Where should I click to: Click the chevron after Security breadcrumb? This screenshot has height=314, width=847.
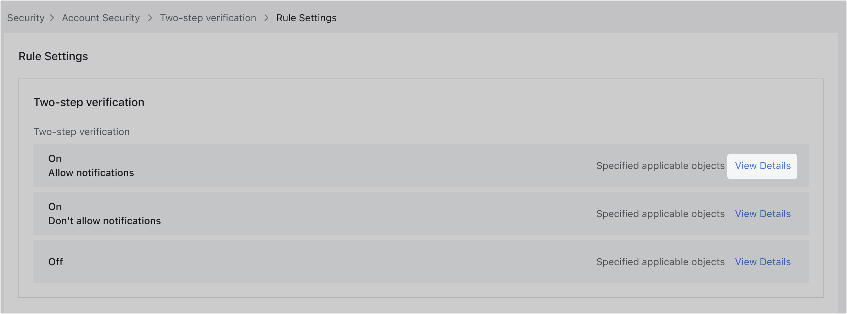(x=52, y=18)
